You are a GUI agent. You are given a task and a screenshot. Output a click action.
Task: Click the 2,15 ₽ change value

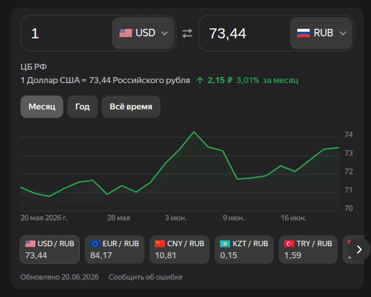(220, 80)
